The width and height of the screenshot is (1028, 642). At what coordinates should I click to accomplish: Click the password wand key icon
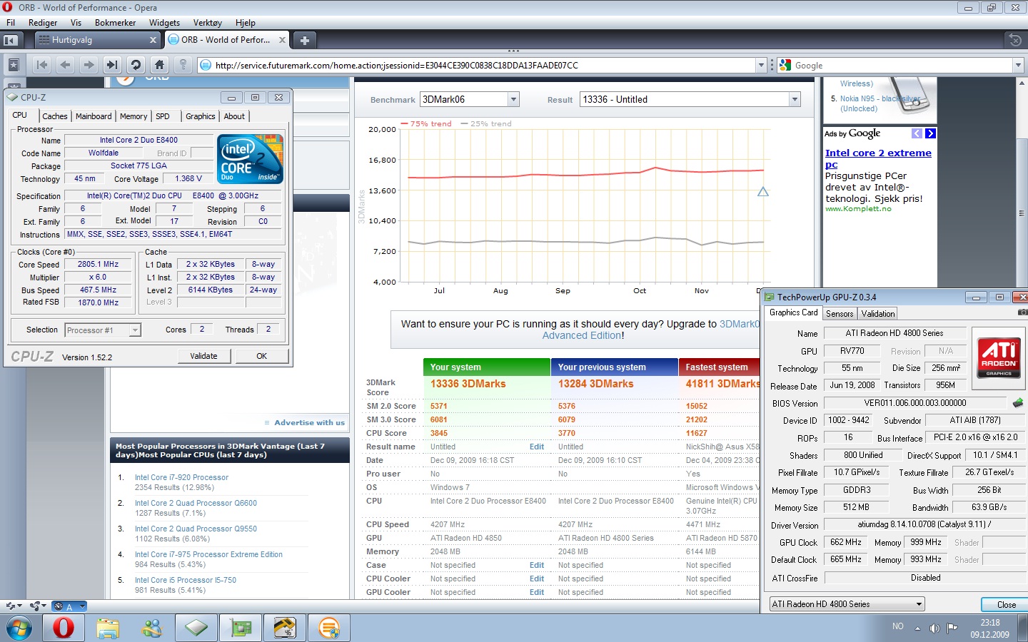click(183, 65)
